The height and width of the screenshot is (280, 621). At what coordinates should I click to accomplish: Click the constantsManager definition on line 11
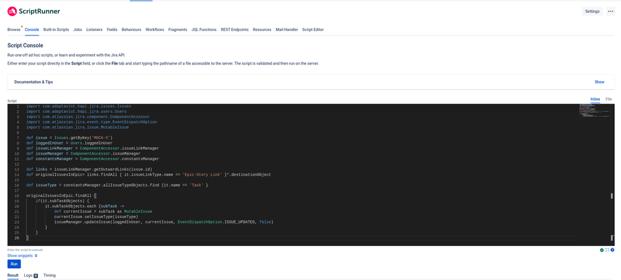pos(93,158)
